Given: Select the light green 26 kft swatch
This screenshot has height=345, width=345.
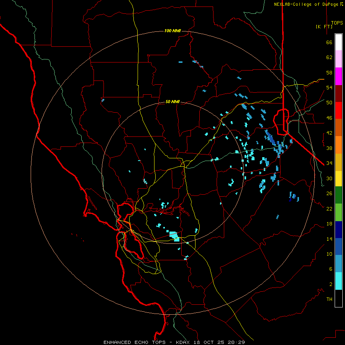Looking at the screenshot, I should tap(338, 212).
